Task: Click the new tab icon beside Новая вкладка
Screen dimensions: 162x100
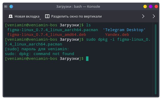Action: 11,16
